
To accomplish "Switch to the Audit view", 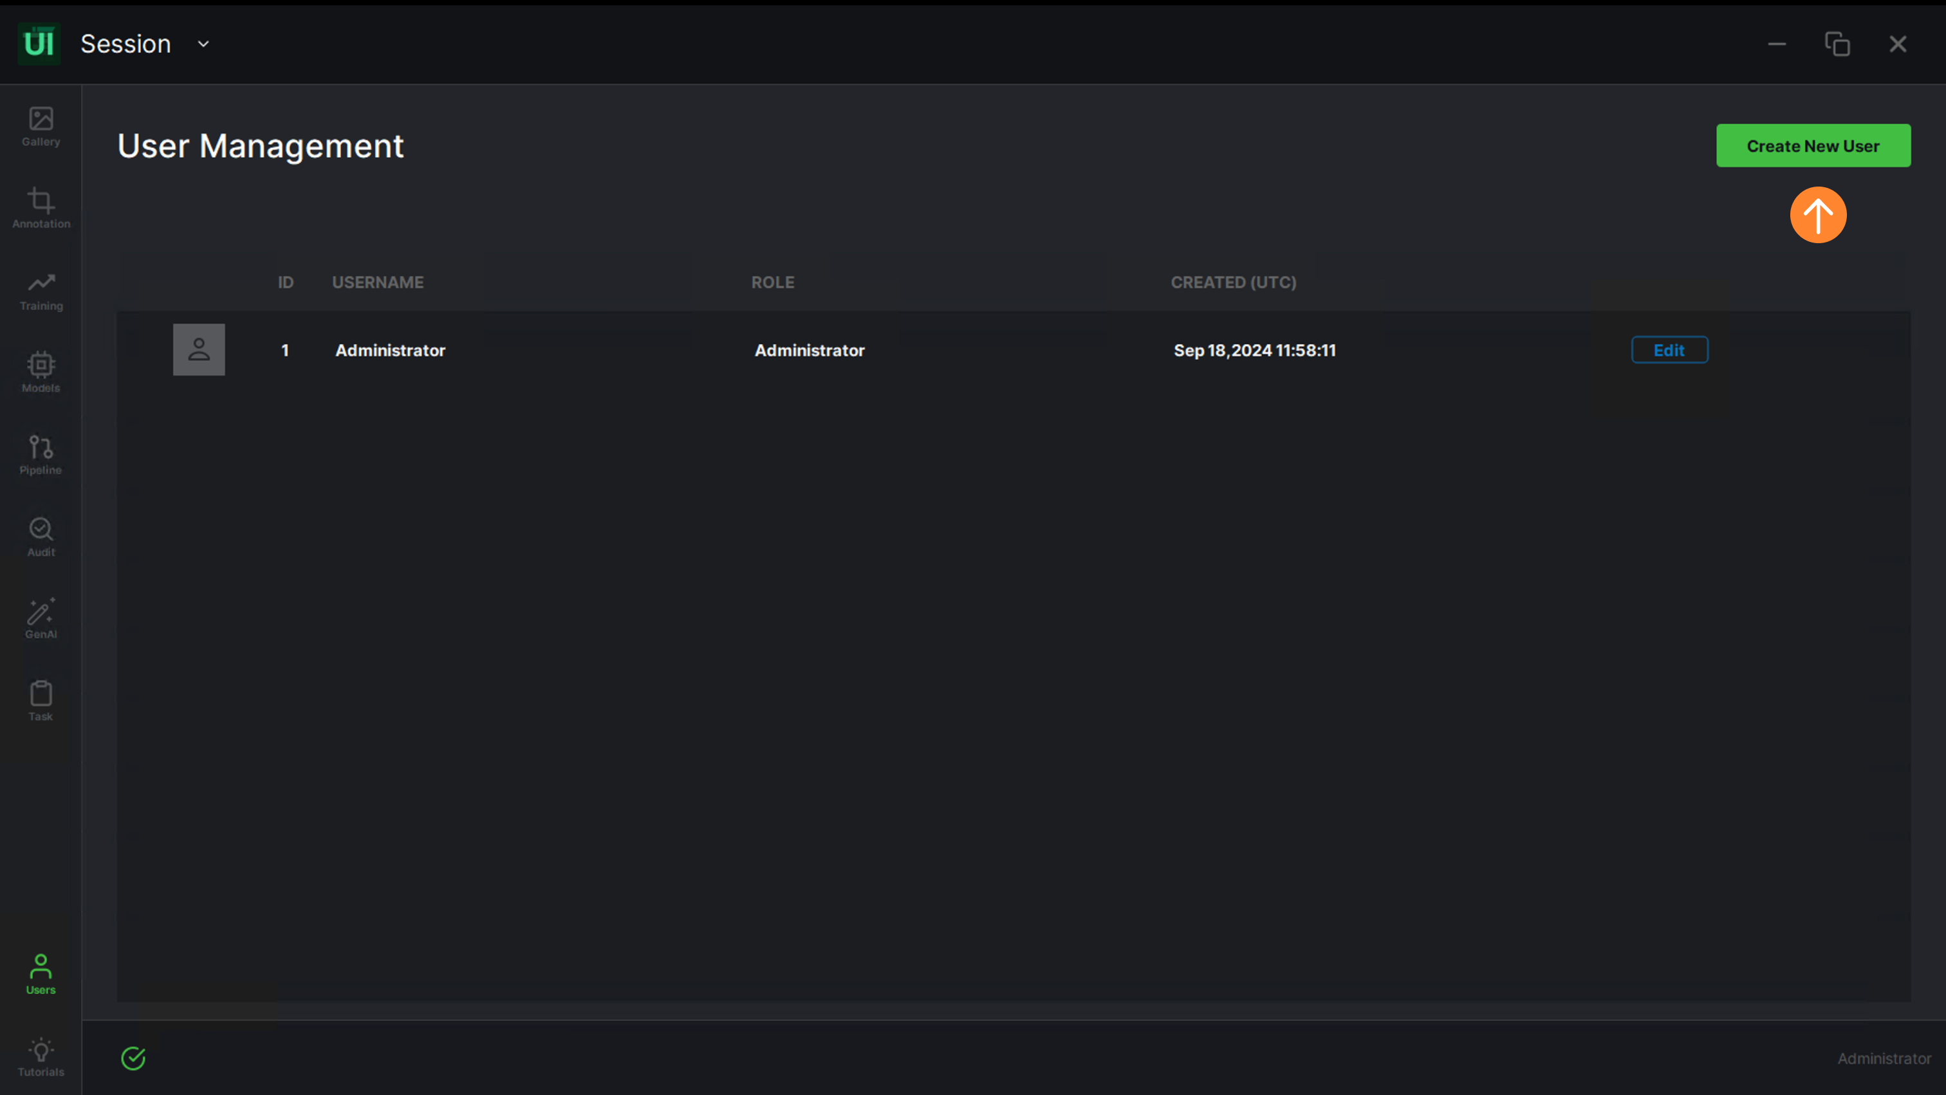I will point(41,537).
